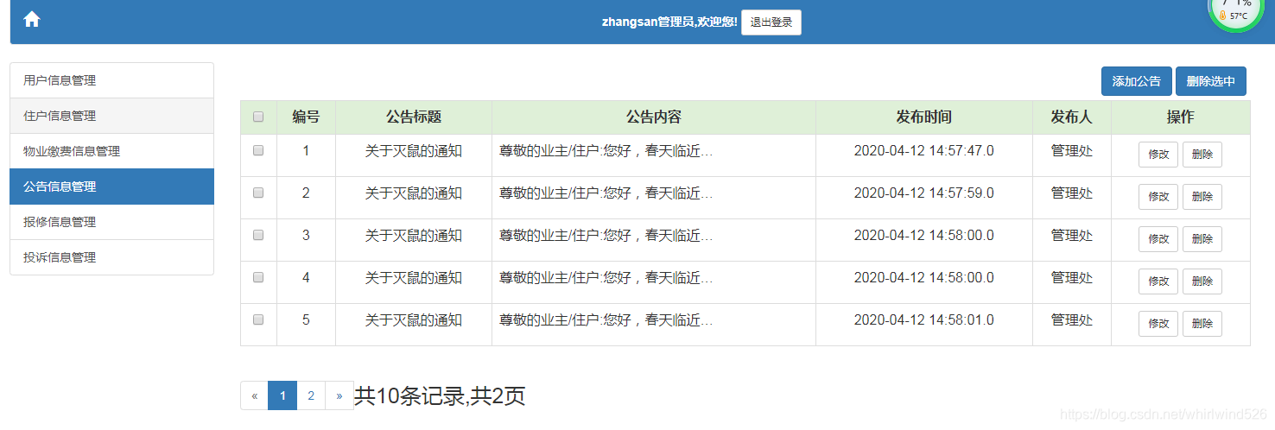Click 删除 for announcement 3
The width and height of the screenshot is (1275, 430).
[1202, 239]
